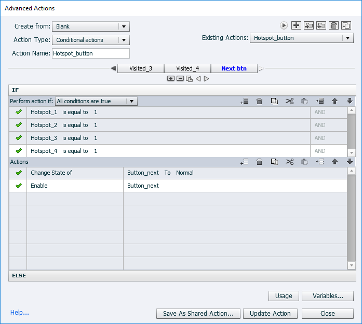The image size is (362, 324).
Task: Open the Variables... dialog
Action: click(x=328, y=296)
